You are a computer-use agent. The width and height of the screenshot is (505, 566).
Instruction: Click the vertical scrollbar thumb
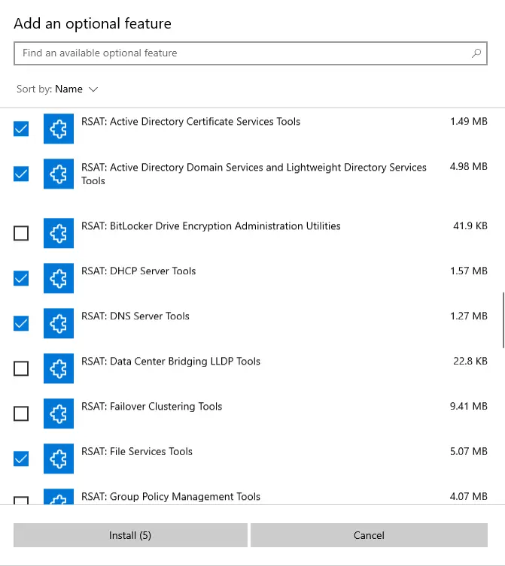point(503,320)
